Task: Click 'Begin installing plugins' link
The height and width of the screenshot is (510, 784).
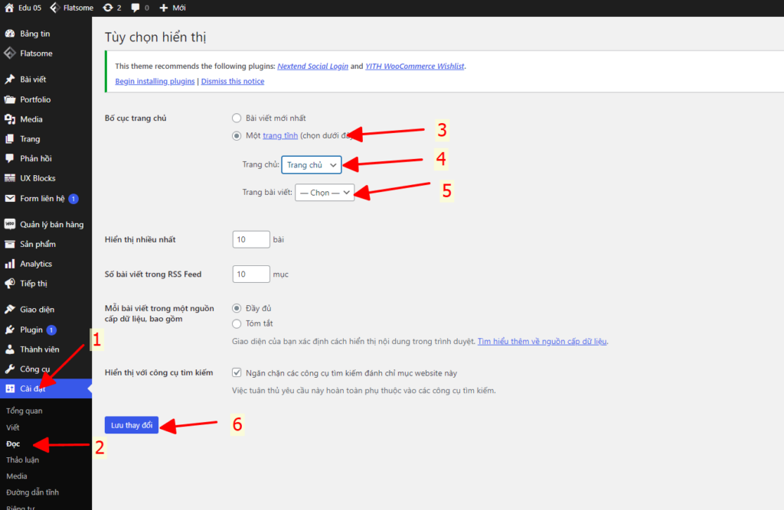Action: [x=155, y=81]
